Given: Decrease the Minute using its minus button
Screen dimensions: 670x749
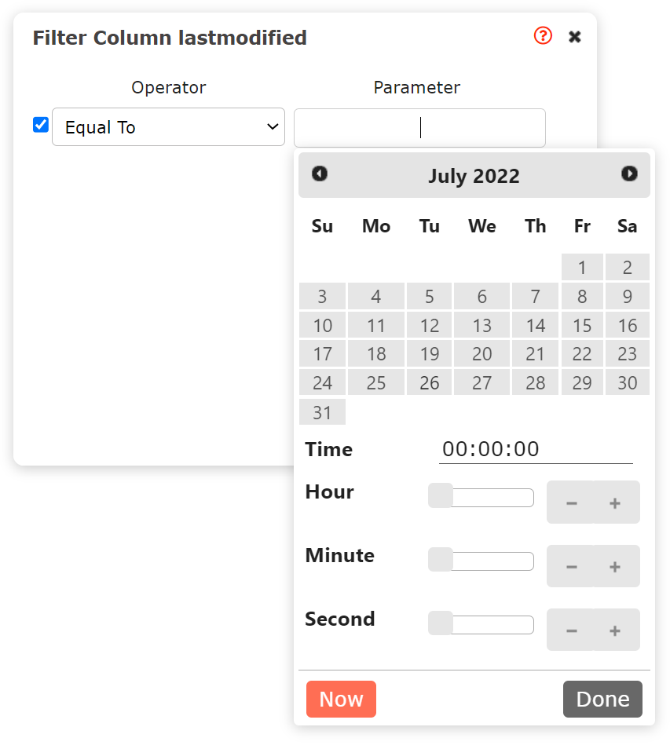Looking at the screenshot, I should click(572, 566).
